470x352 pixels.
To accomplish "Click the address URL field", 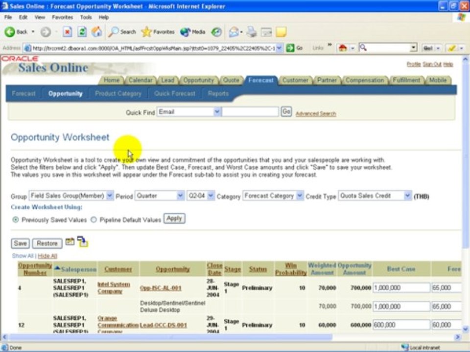I will coord(153,48).
